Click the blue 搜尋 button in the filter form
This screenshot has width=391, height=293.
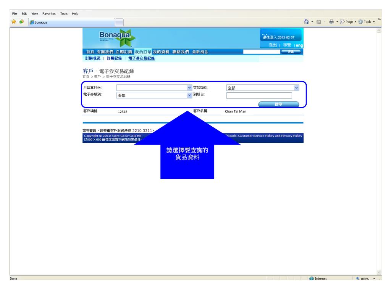[278, 104]
